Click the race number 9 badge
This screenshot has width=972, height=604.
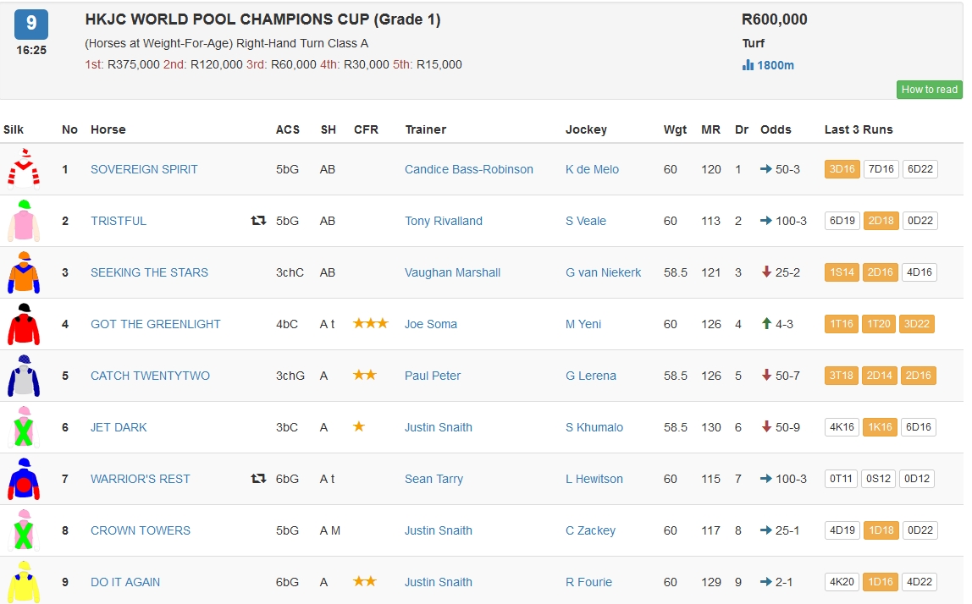(31, 24)
